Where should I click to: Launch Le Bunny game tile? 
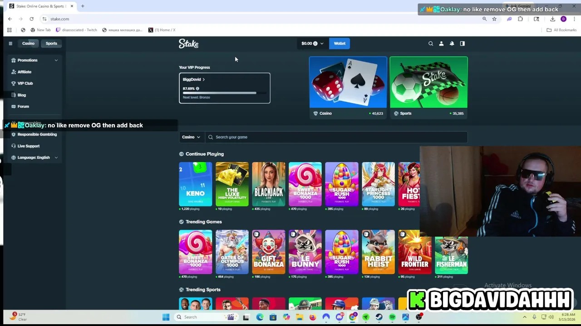click(x=305, y=252)
